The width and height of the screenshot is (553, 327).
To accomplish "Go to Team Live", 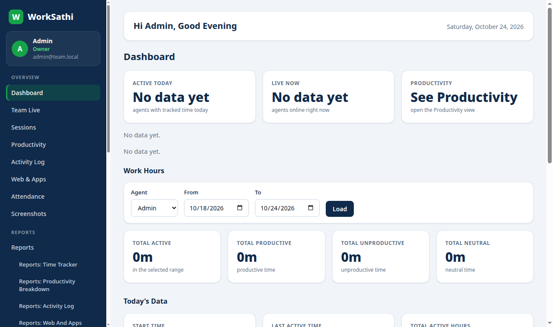I will click(53, 110).
